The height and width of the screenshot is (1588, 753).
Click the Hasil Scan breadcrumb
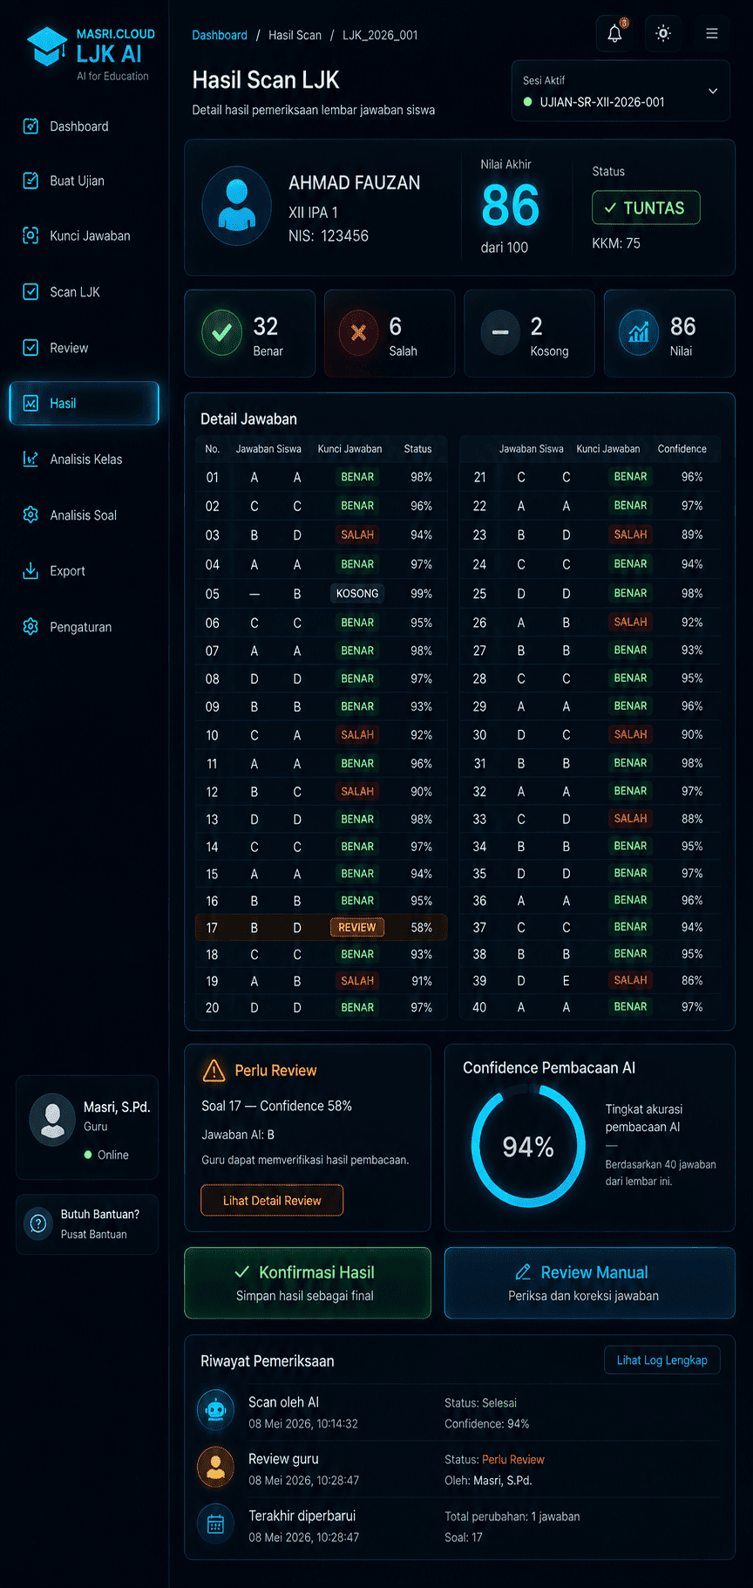tap(295, 35)
